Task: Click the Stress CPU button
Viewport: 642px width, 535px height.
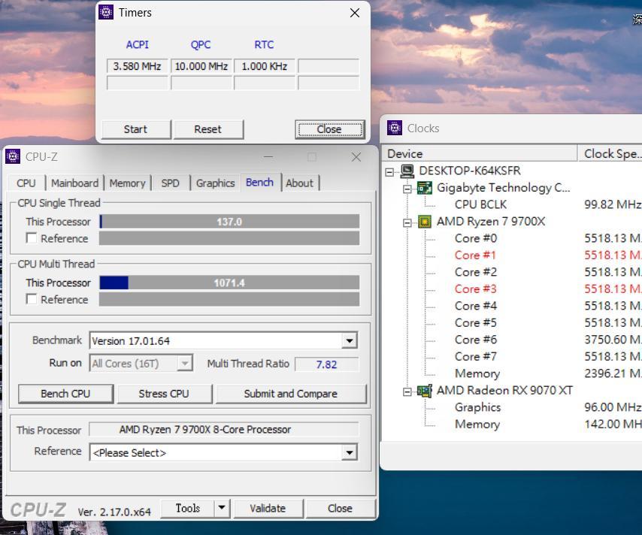Action: tap(164, 394)
